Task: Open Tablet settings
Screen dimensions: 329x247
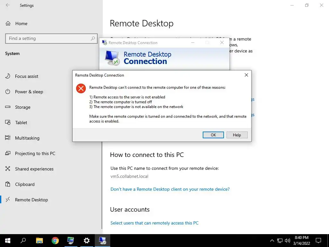Action: tap(21, 123)
